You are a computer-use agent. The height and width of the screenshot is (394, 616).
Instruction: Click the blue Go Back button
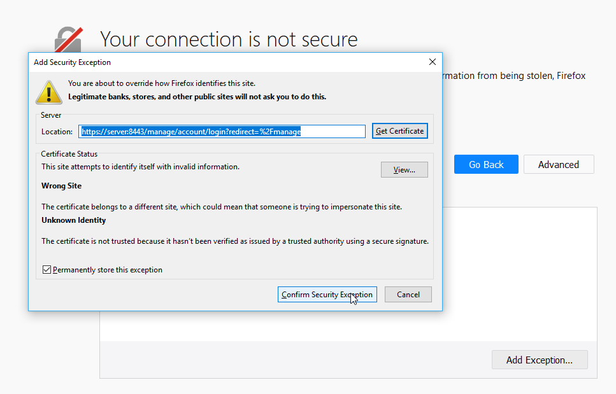coord(486,165)
